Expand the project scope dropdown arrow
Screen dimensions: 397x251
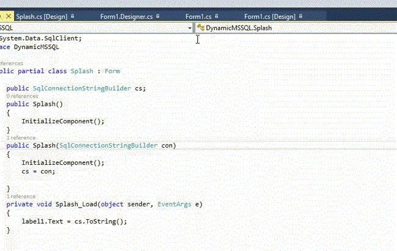[189, 28]
